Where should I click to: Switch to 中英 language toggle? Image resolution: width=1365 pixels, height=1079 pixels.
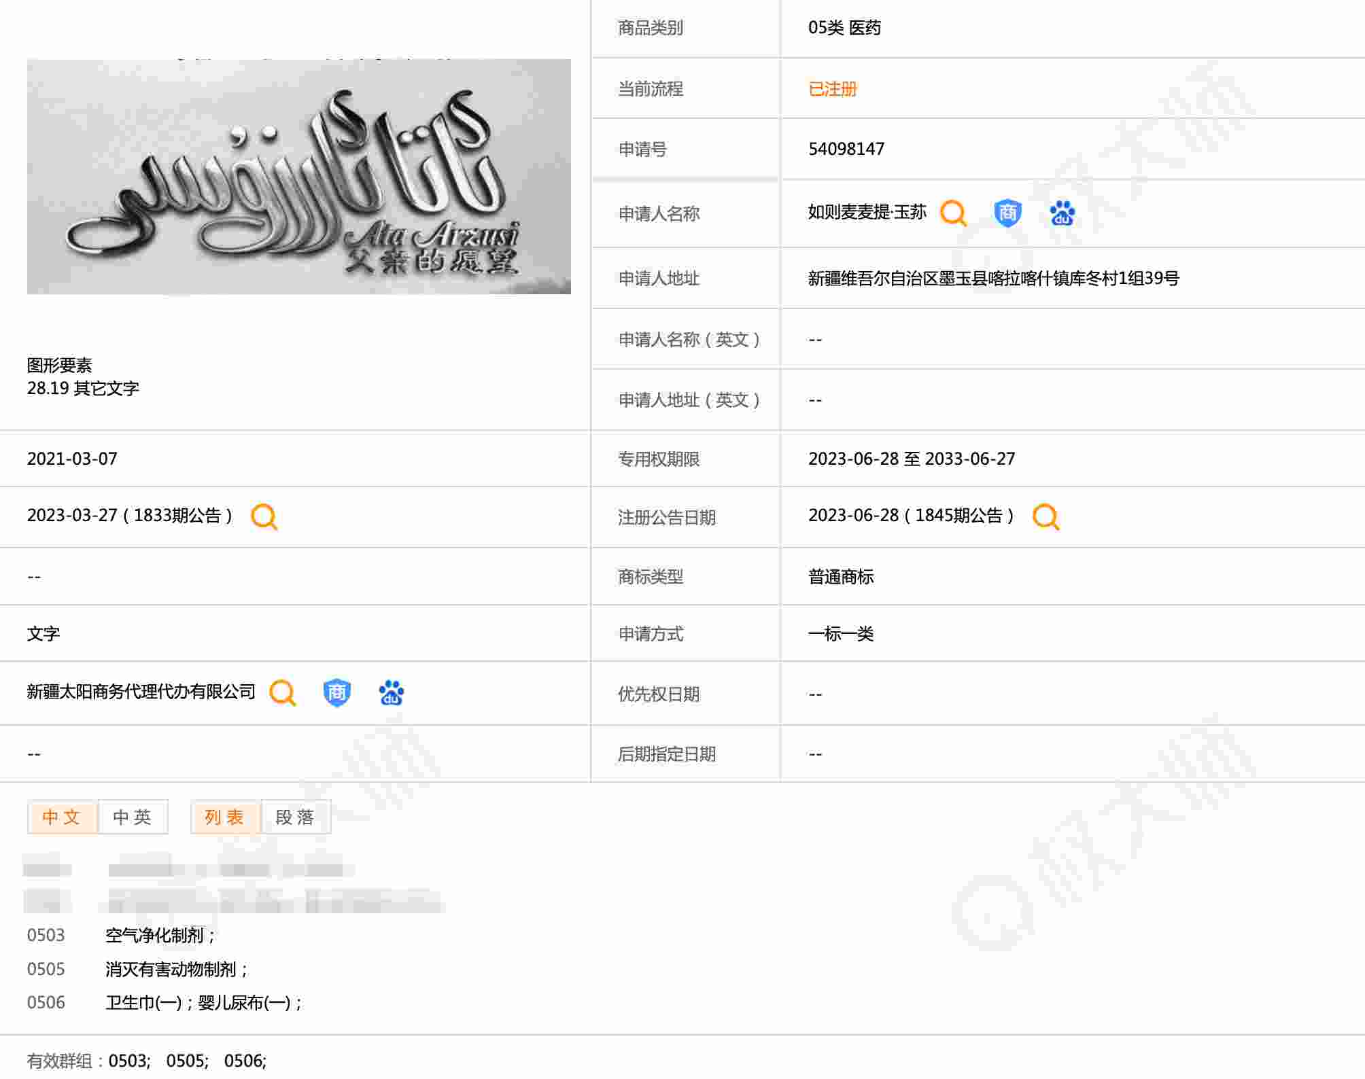tap(133, 817)
